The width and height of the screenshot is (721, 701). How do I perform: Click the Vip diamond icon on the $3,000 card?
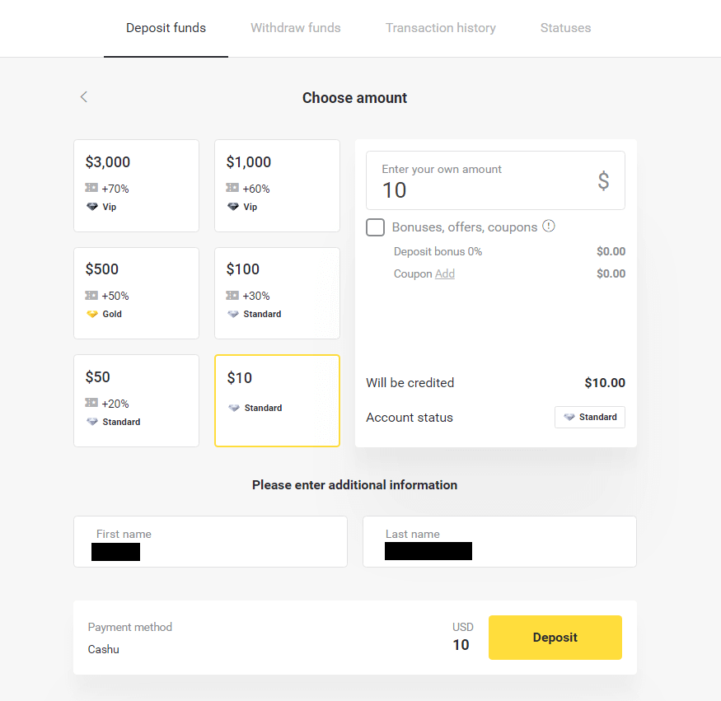coord(93,207)
